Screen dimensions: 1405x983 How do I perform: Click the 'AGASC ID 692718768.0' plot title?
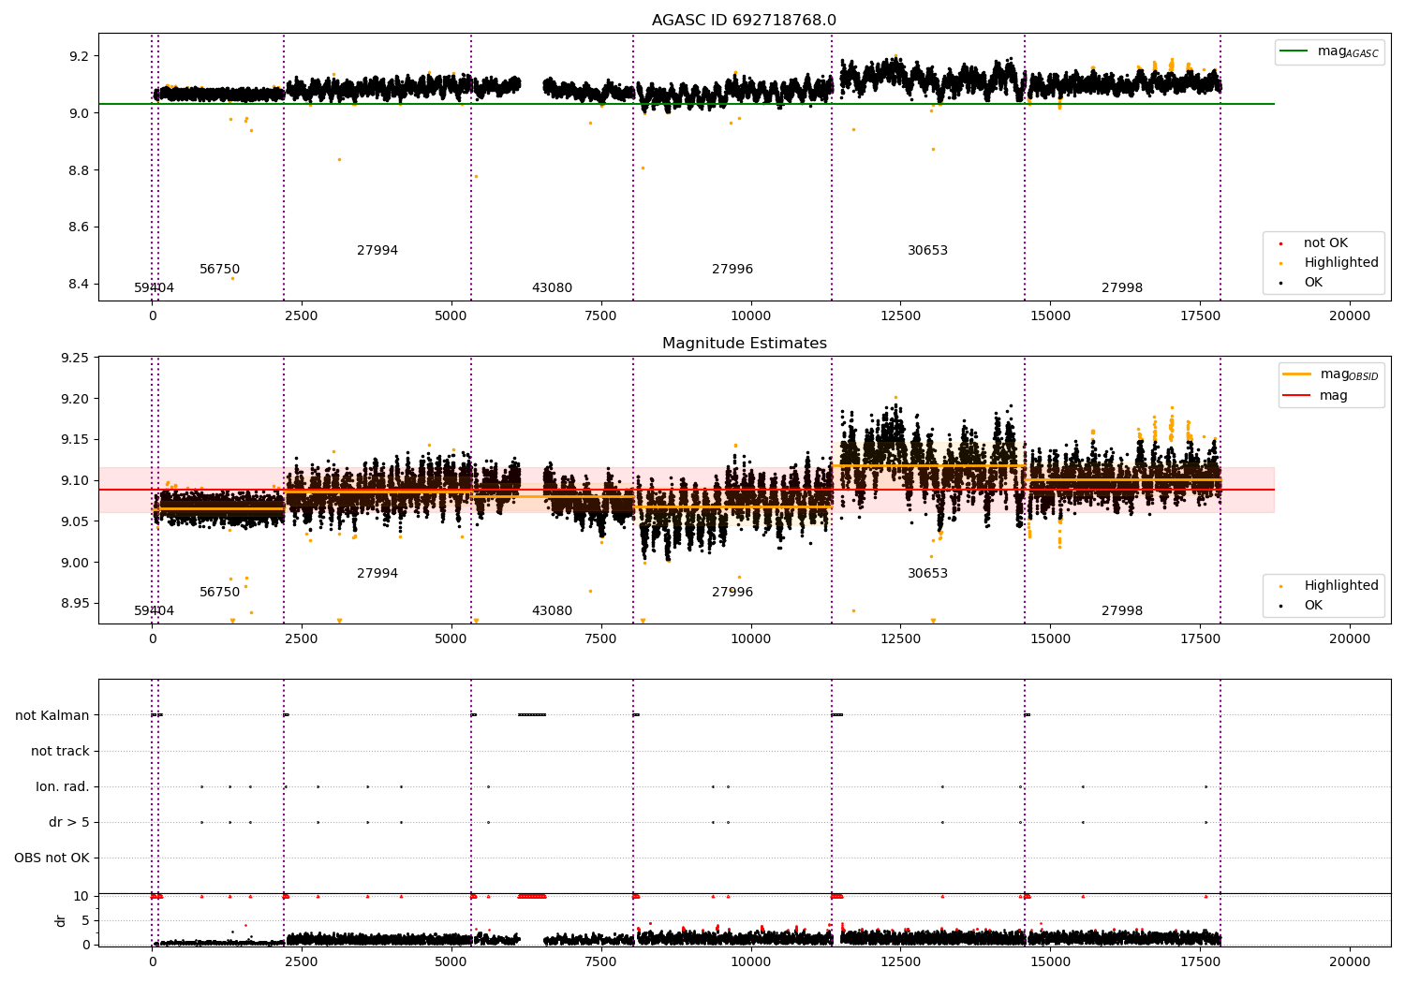[x=744, y=21]
